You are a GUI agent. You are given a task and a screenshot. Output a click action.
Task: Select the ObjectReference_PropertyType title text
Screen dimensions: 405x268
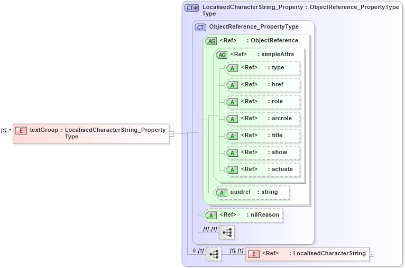click(x=254, y=26)
